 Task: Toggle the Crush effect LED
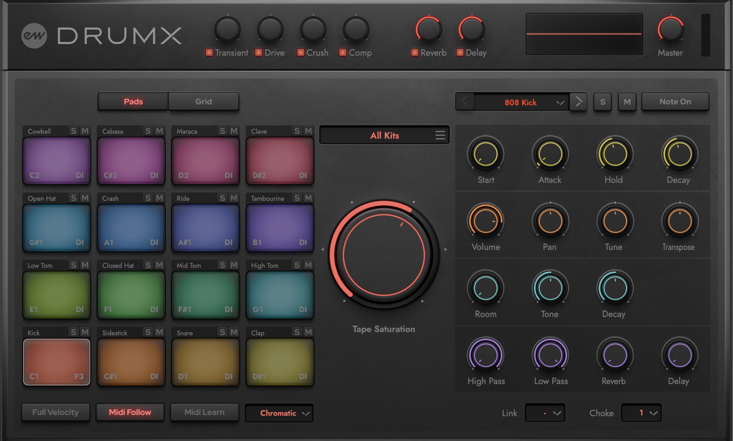point(300,52)
